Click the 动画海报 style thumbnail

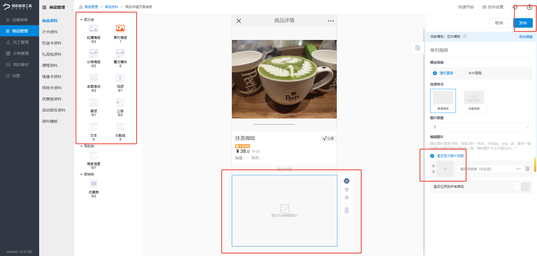474,101
